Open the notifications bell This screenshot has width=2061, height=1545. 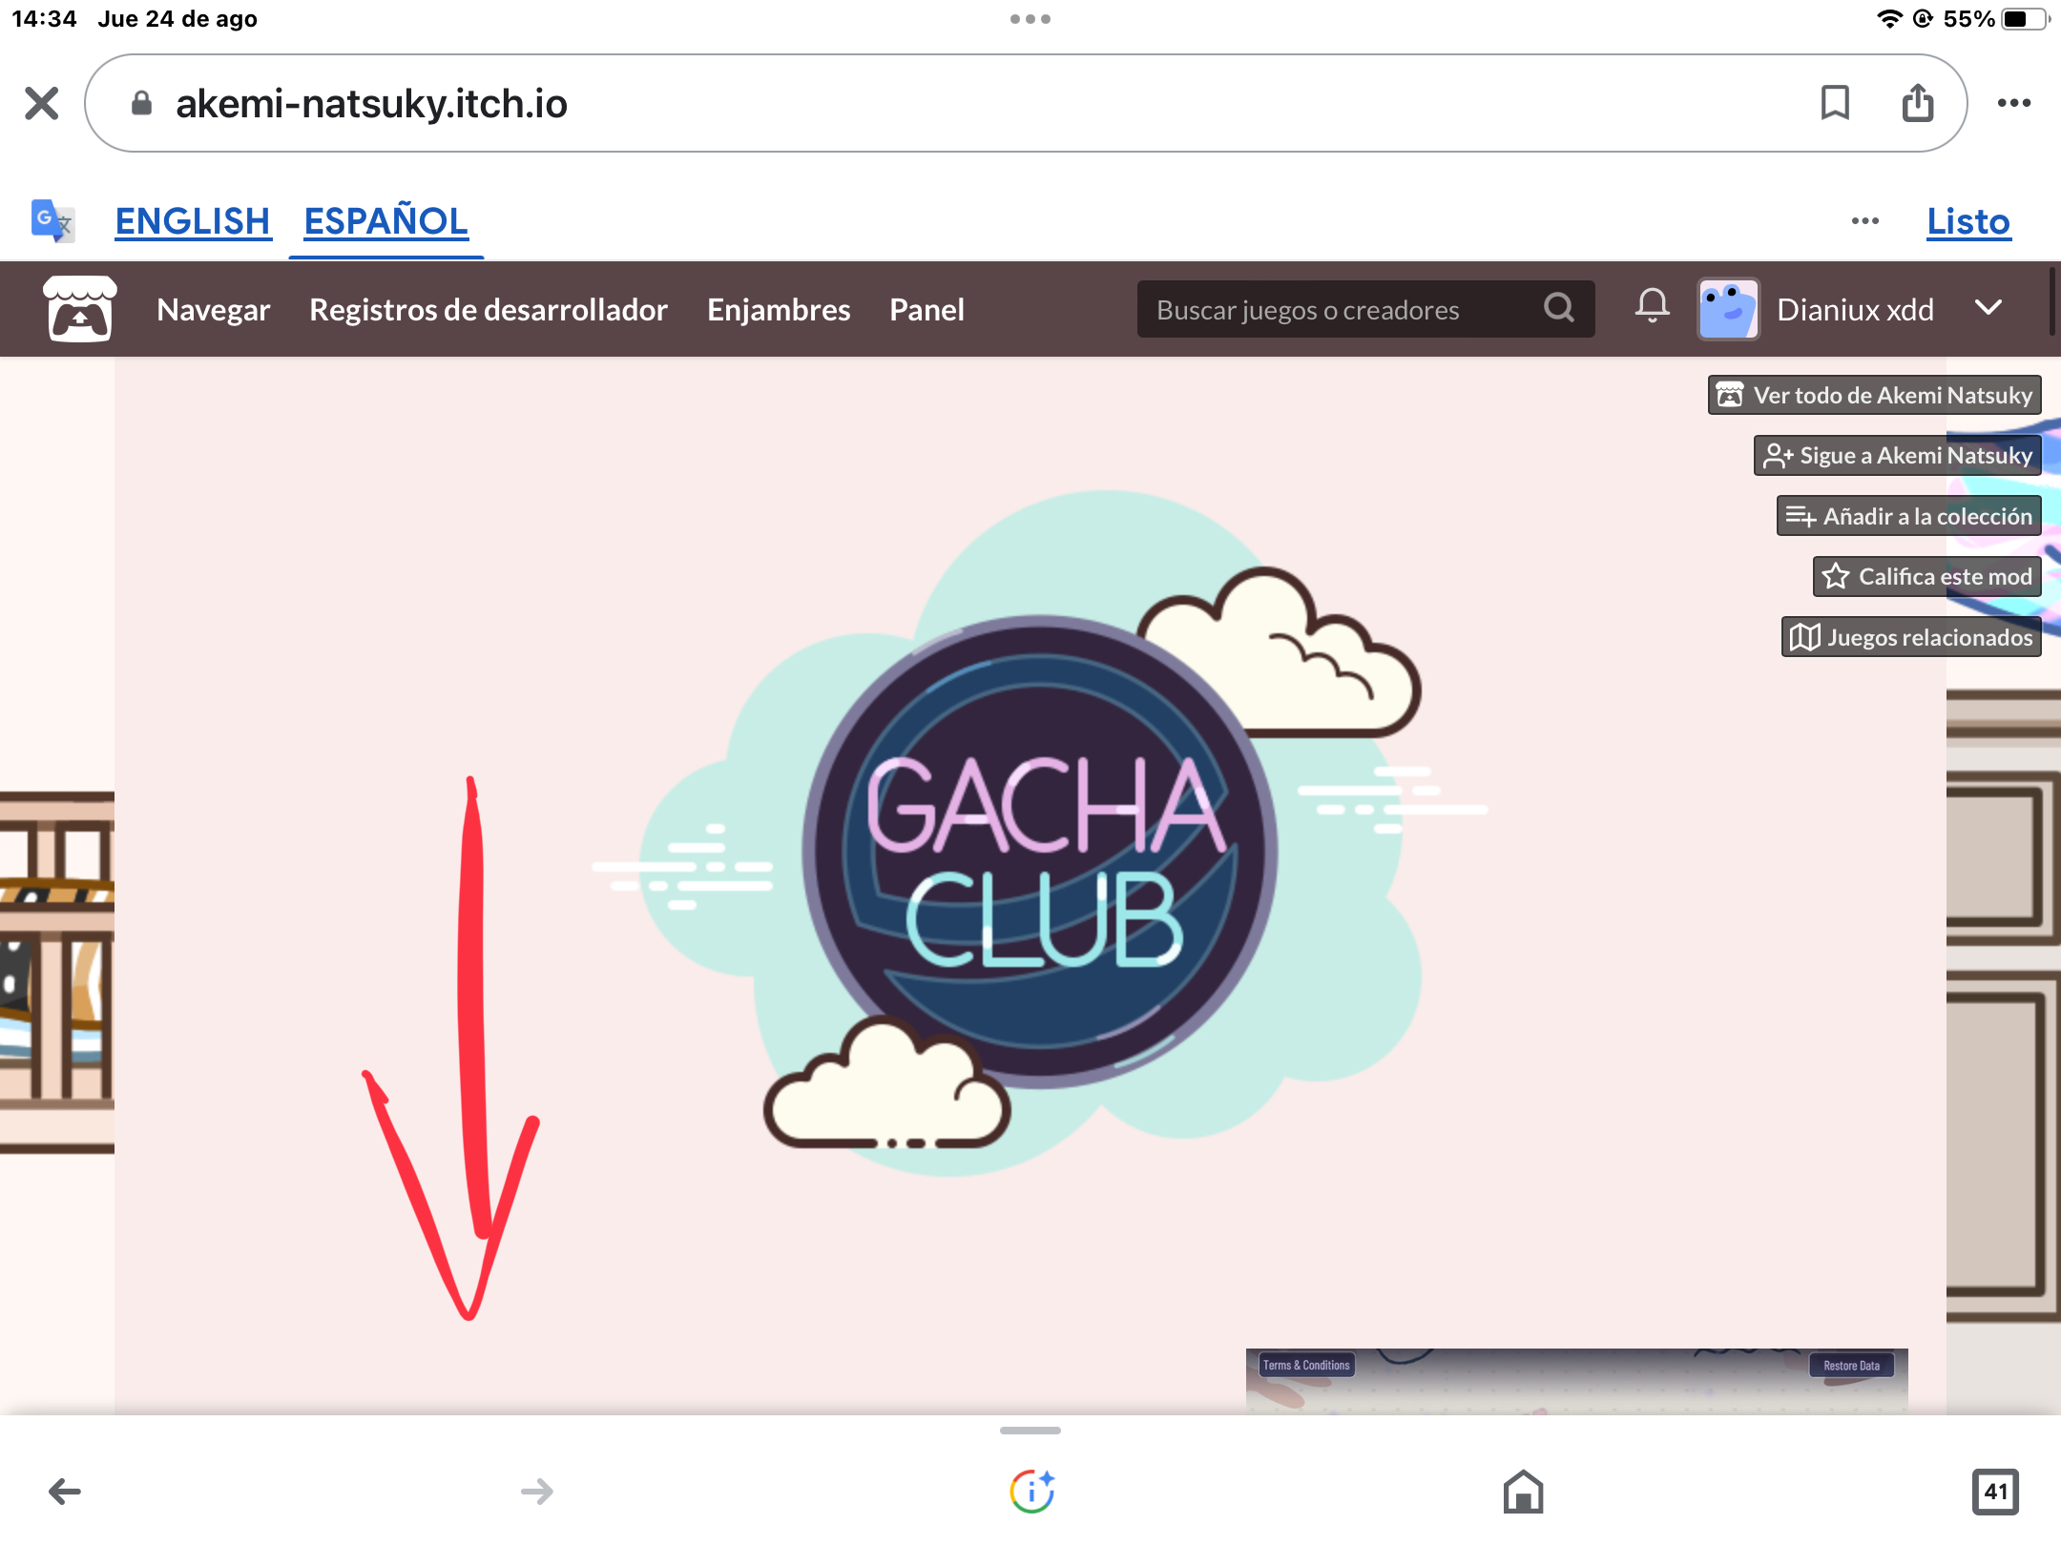[x=1652, y=306]
